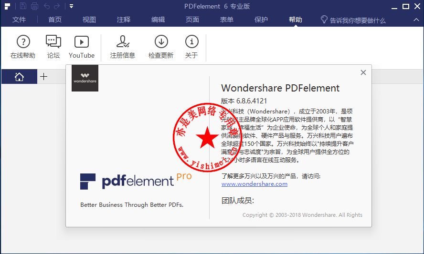Viewport: 424px width, 254px height.
Task: Click version text 版本 6.8.6.4121
Action: (x=244, y=101)
